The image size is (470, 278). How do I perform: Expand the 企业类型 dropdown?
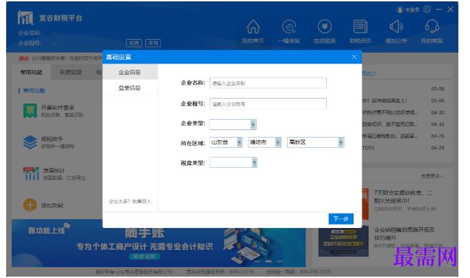(x=253, y=125)
